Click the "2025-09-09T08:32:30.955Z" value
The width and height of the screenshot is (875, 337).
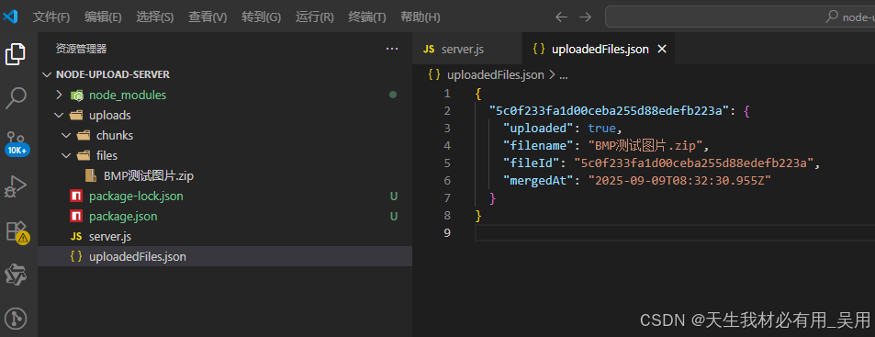tap(679, 181)
